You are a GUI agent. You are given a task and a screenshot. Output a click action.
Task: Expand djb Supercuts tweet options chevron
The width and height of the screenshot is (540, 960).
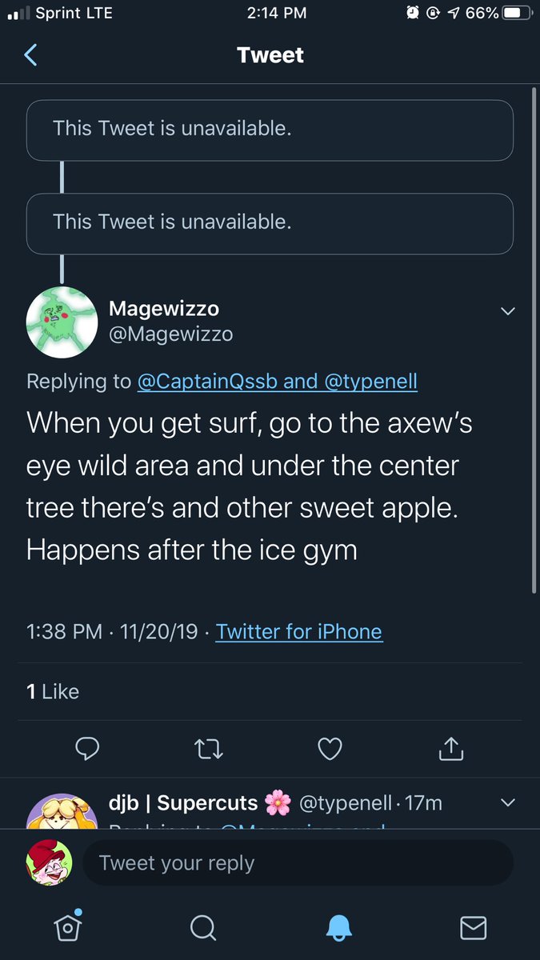click(x=507, y=802)
